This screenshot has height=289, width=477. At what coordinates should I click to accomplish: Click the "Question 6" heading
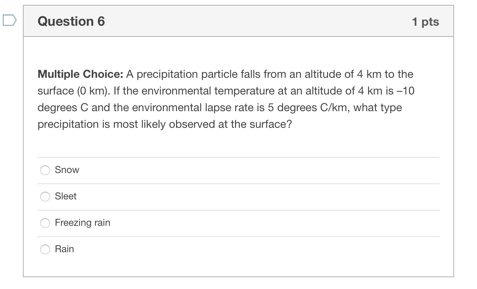coord(71,22)
